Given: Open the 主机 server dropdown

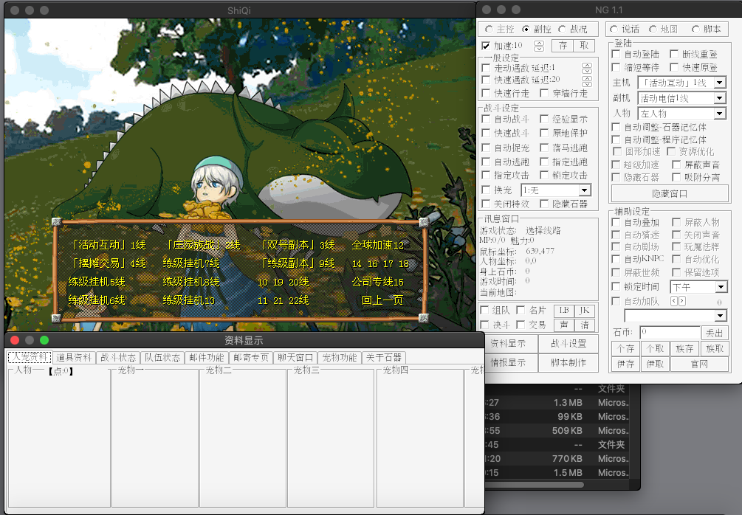Looking at the screenshot, I should [x=720, y=83].
